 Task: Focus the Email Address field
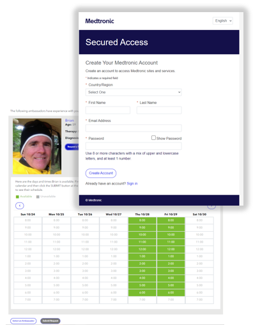click(x=134, y=128)
